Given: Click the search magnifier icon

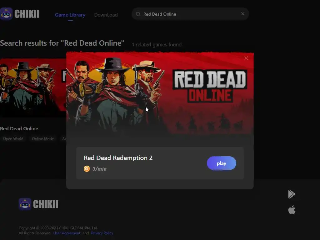Looking at the screenshot, I should click(x=138, y=14).
